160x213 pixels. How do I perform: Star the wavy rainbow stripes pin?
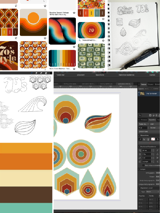(x=74, y=47)
